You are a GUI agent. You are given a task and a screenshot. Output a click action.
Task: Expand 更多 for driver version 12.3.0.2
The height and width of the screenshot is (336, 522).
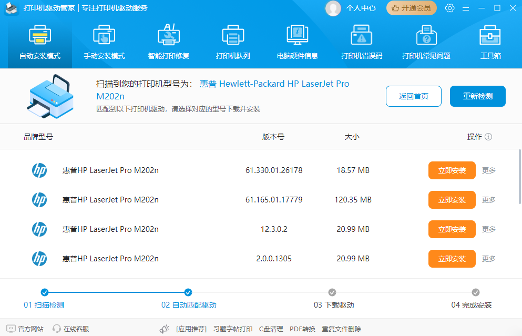pos(488,229)
